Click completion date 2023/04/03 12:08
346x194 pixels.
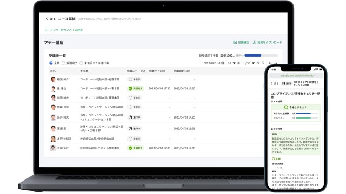tap(159, 148)
